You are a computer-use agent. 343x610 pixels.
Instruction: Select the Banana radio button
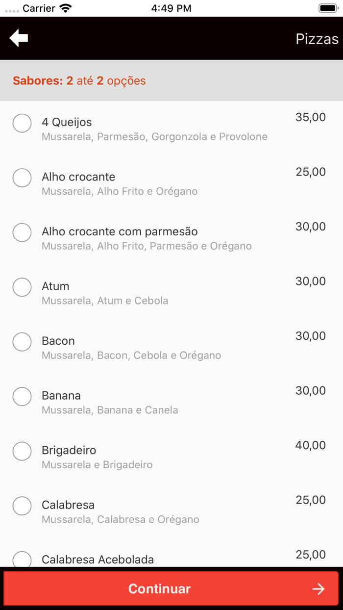tap(22, 396)
